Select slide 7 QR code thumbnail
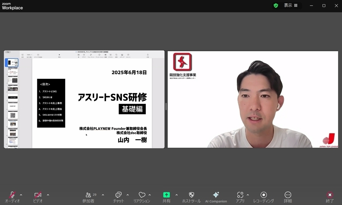The height and width of the screenshot is (205, 342). tap(13, 115)
